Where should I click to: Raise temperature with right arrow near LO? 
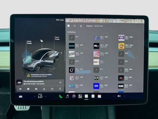point(46,97)
